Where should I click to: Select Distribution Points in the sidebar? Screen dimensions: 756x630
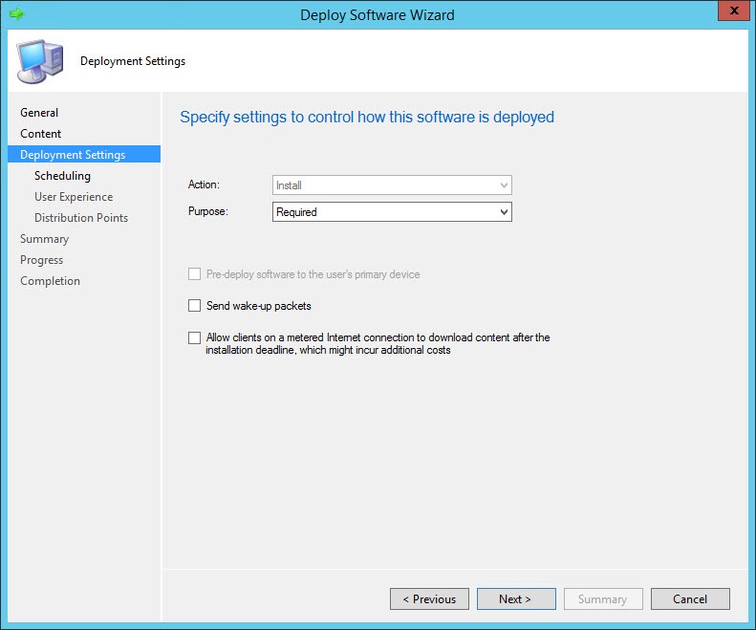[x=81, y=218]
